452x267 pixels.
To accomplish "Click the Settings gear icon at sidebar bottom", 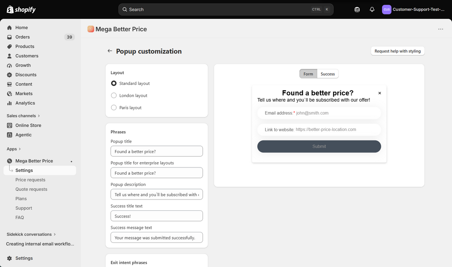I will 9,258.
